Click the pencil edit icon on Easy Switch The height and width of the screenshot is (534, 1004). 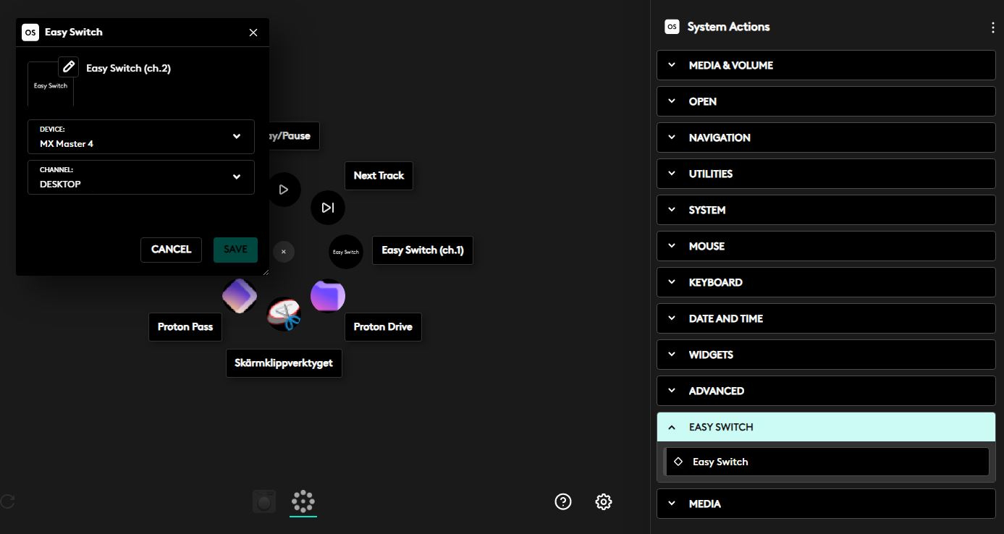tap(68, 67)
